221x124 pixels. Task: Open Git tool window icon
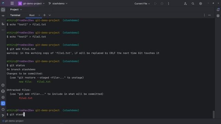point(3,115)
